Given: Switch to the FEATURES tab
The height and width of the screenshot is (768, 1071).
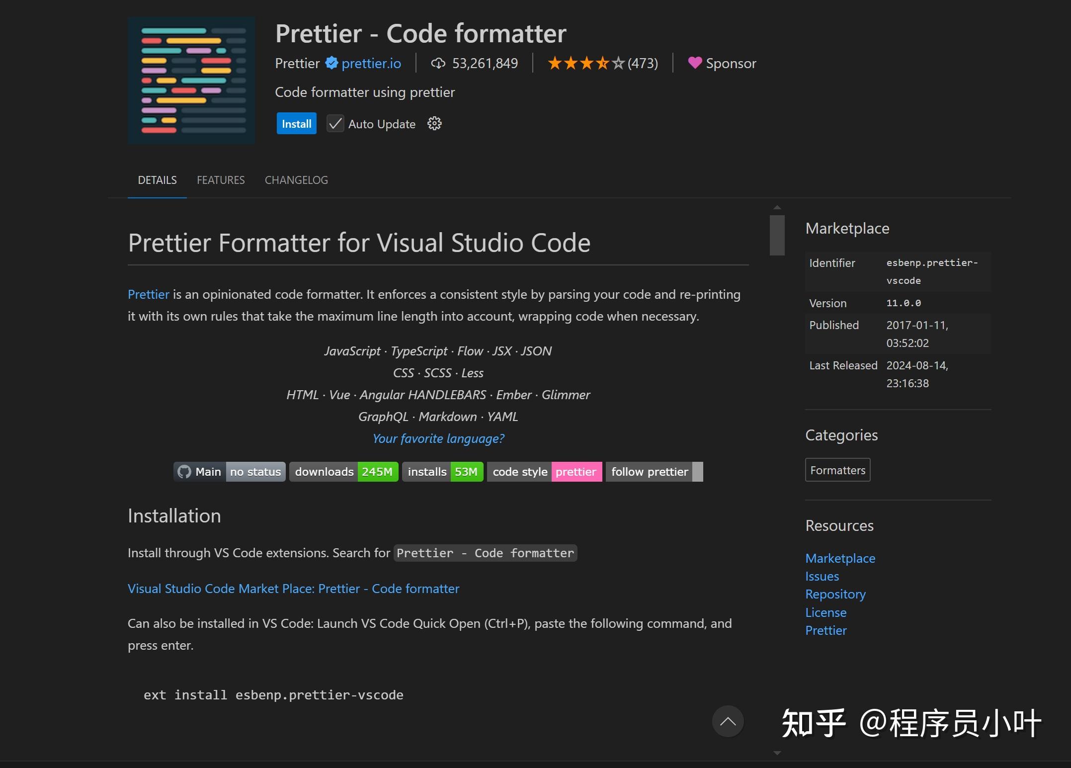Looking at the screenshot, I should [x=221, y=180].
